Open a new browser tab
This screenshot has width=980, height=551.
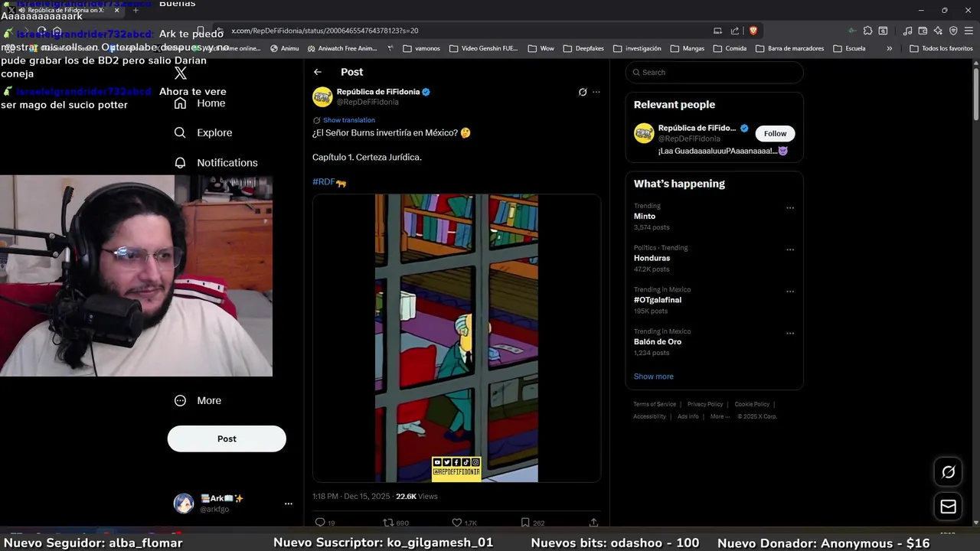point(136,10)
